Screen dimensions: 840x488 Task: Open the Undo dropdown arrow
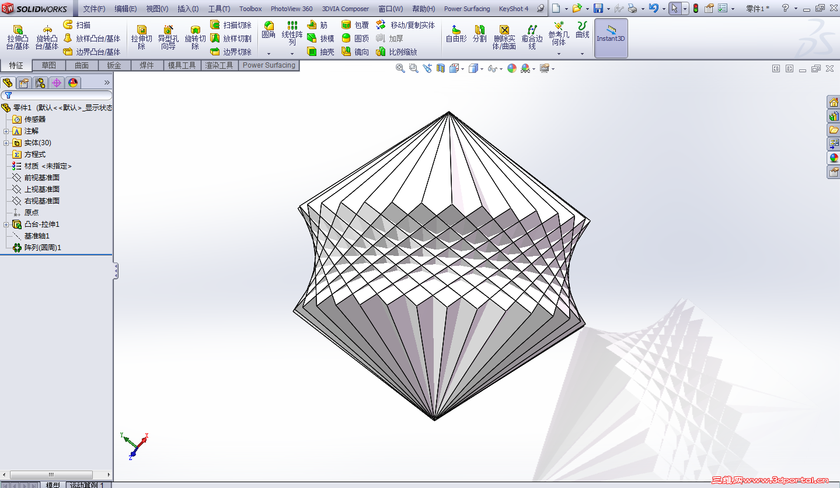coord(664,9)
